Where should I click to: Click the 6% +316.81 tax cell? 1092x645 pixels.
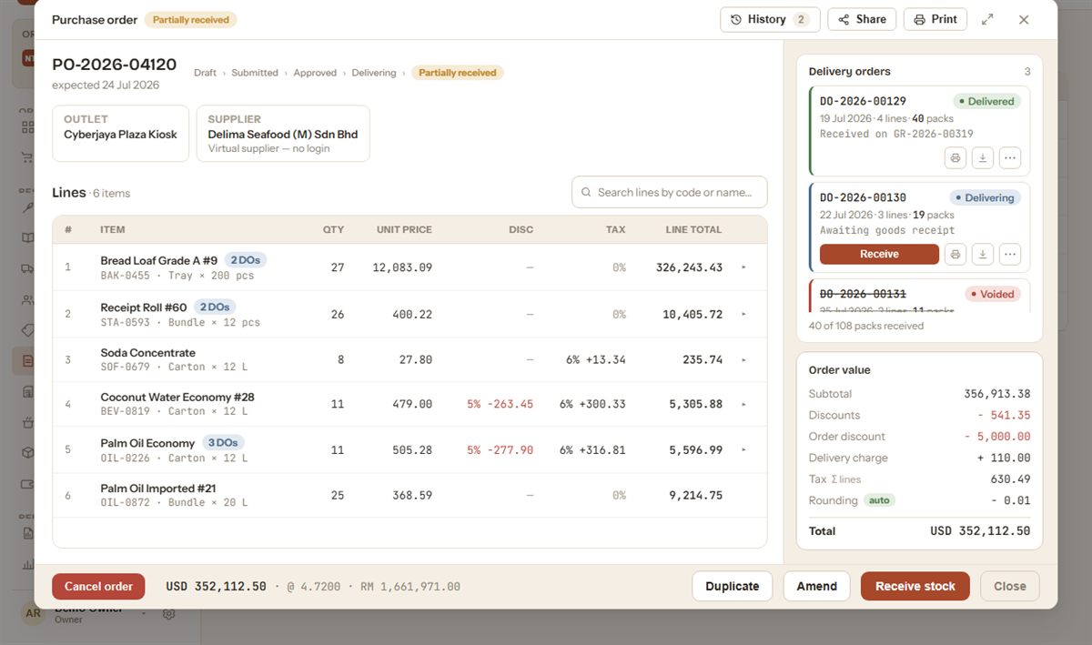click(x=592, y=449)
